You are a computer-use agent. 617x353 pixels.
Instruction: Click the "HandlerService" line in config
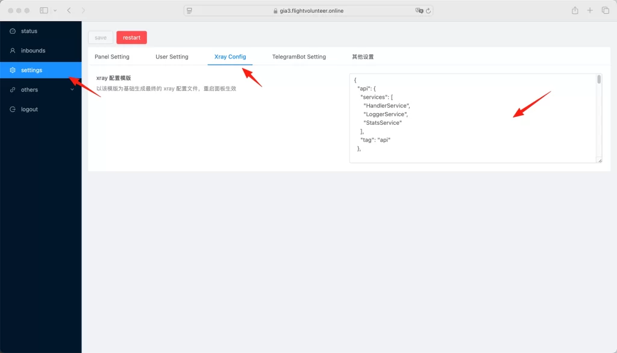point(387,106)
